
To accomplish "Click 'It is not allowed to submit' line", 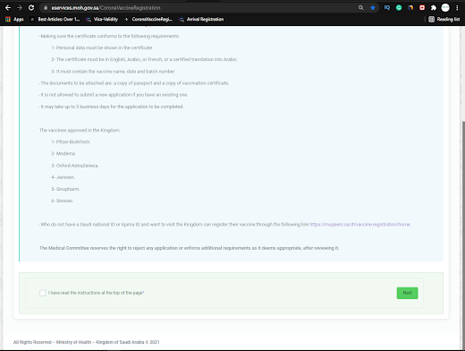I will point(114,95).
